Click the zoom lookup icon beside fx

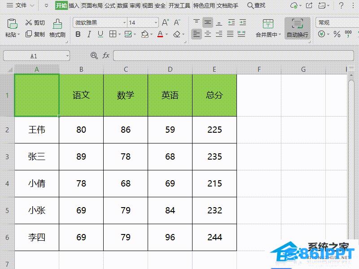click(94, 55)
